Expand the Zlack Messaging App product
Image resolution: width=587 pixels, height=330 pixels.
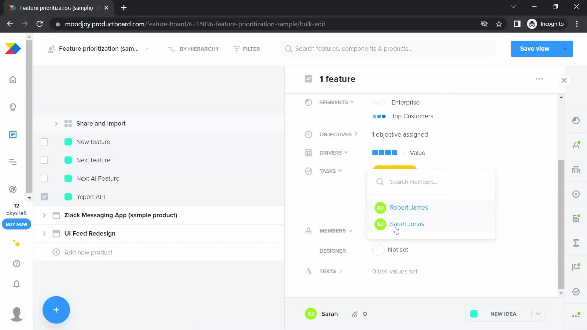44,215
